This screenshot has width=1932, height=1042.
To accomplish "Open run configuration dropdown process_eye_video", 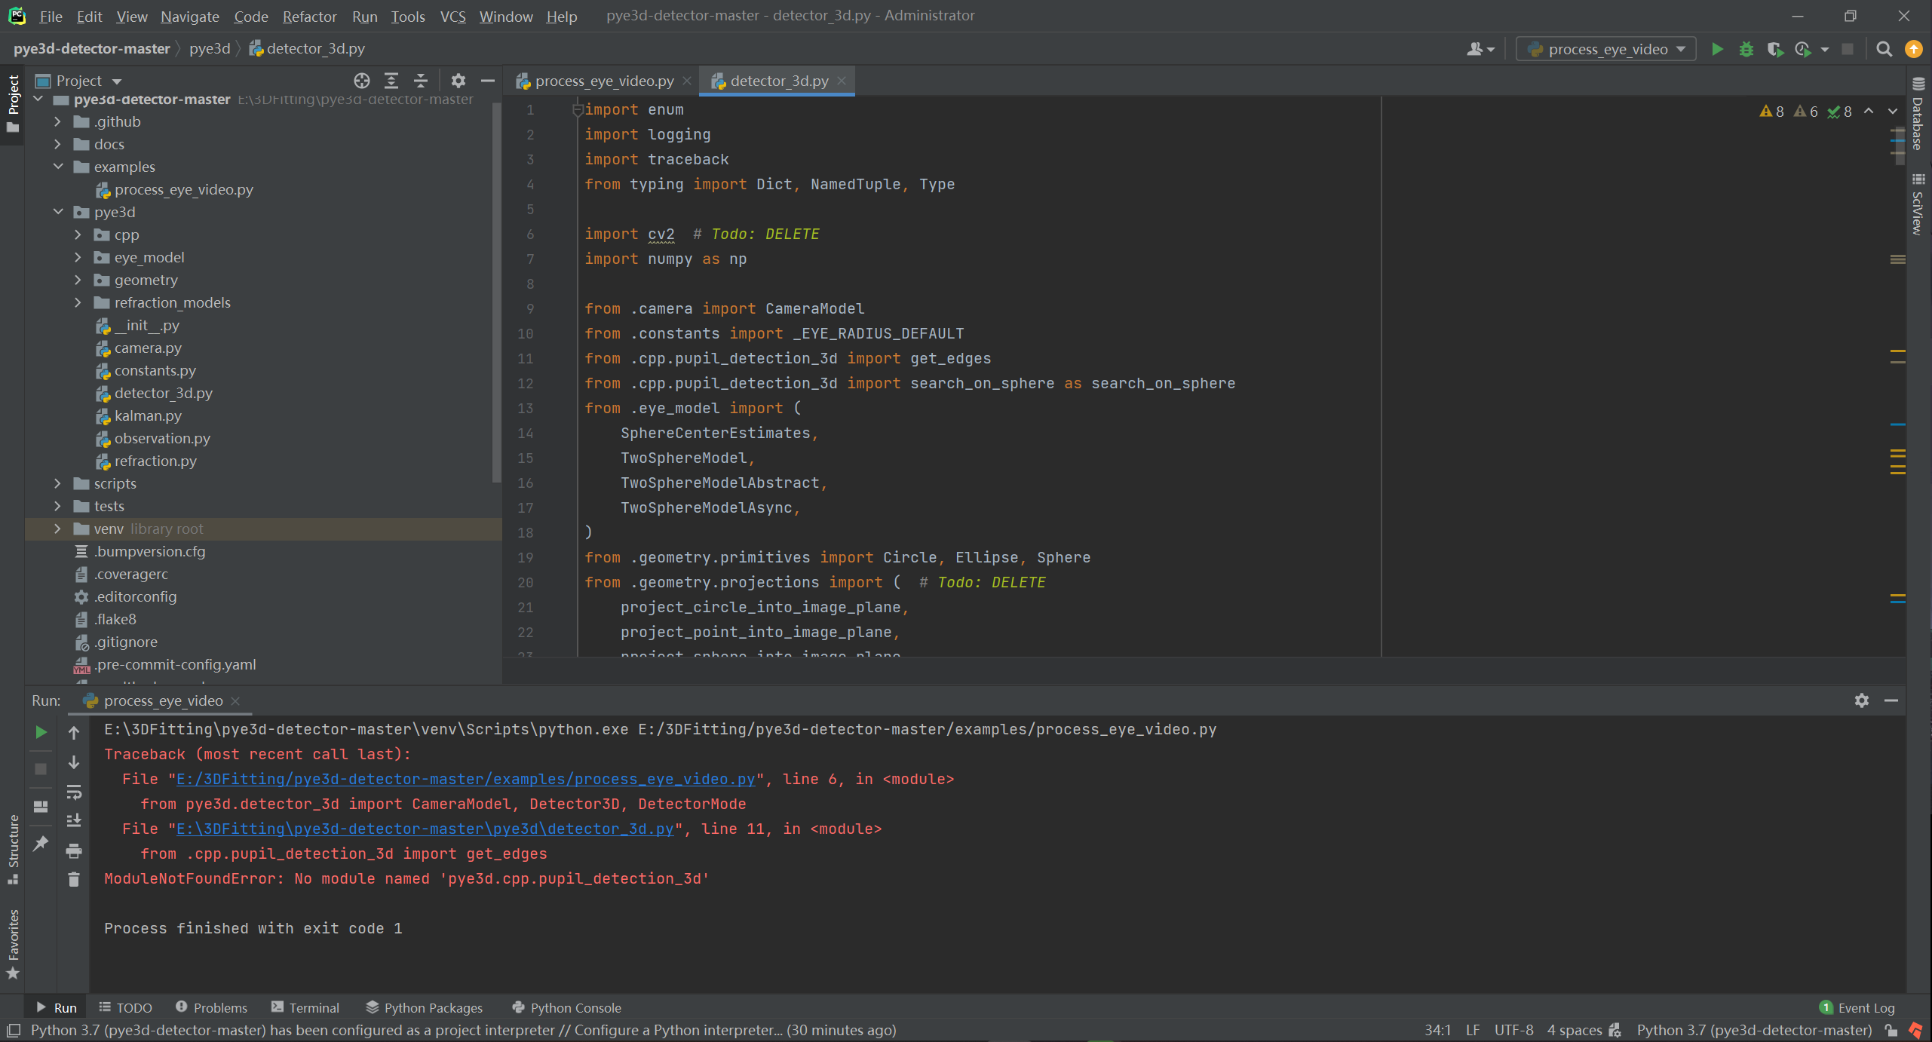I will coord(1607,49).
